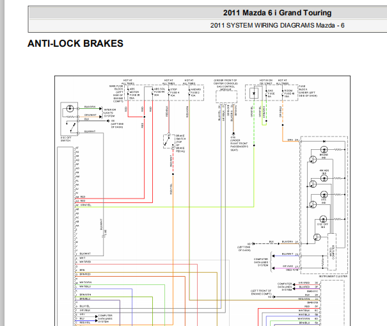
Task: Click the LED symbol inside DSC OFF switch
Action: pos(70,108)
